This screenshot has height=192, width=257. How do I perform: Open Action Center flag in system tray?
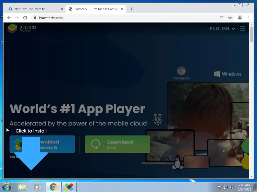pos(219,187)
